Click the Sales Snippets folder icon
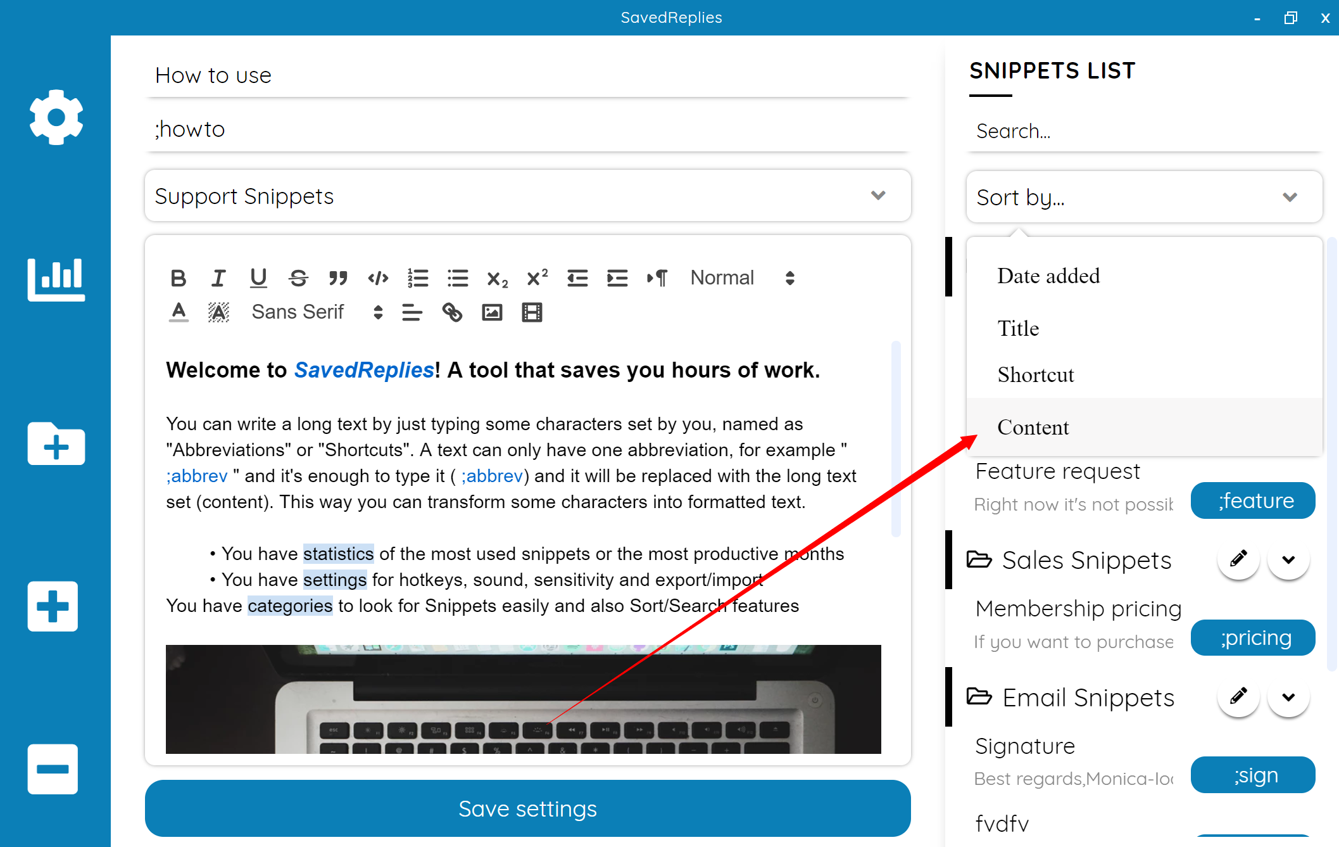 (x=979, y=559)
